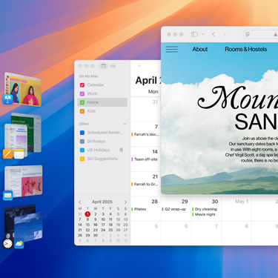Open the Team off-site event
The image size is (278, 278).
coord(145,159)
